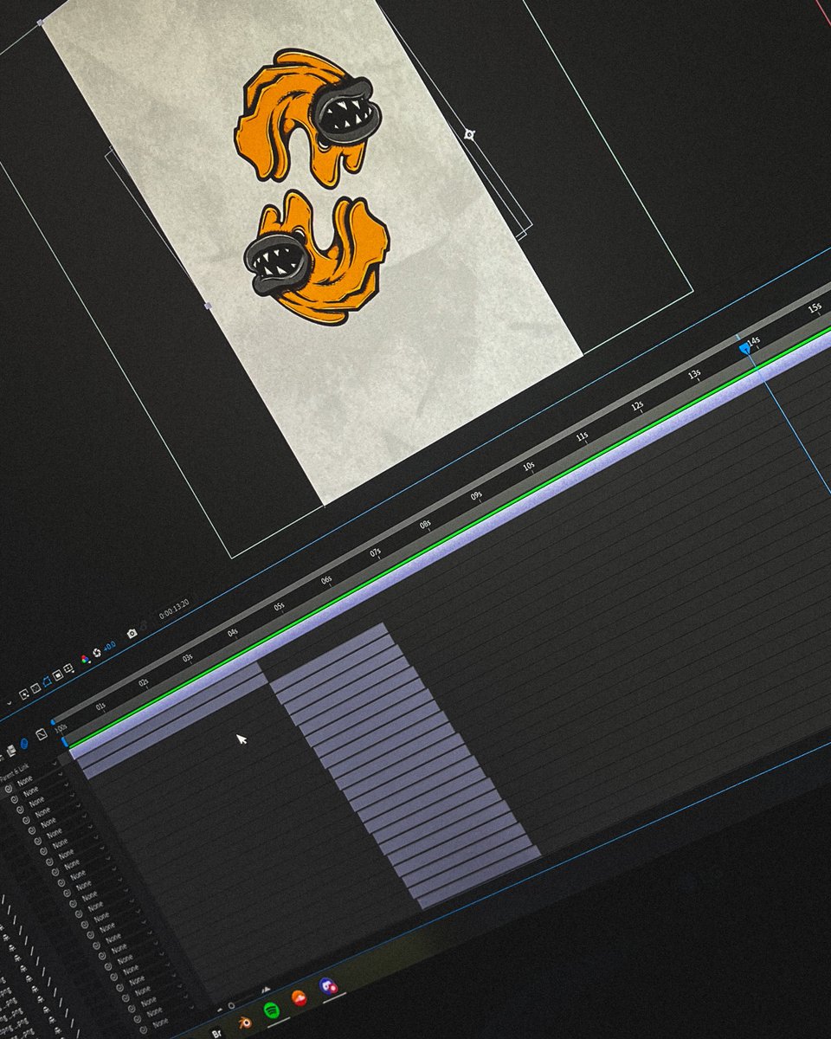The height and width of the screenshot is (1039, 831).
Task: Click the timeline zoom slider knob
Action: pos(231,1005)
